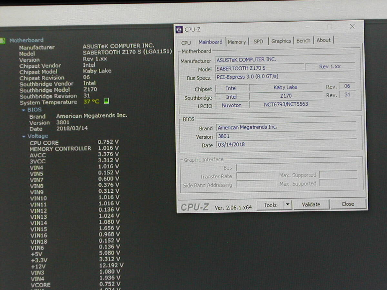
Task: Click the Southbridge Model Z170 row in Speccy
Action: click(x=58, y=90)
